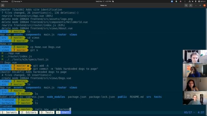Screen dimensions: 207x116
Task: Click 'babel.config.js' in the listing
Action: (x=11, y=97)
